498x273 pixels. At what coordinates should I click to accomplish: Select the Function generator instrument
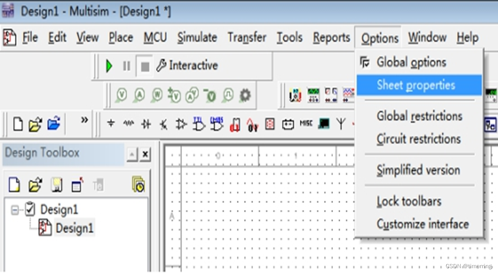point(313,95)
